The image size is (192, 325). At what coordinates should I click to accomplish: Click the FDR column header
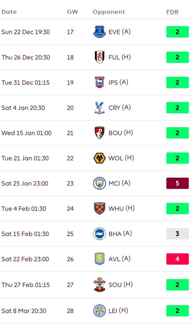[172, 12]
